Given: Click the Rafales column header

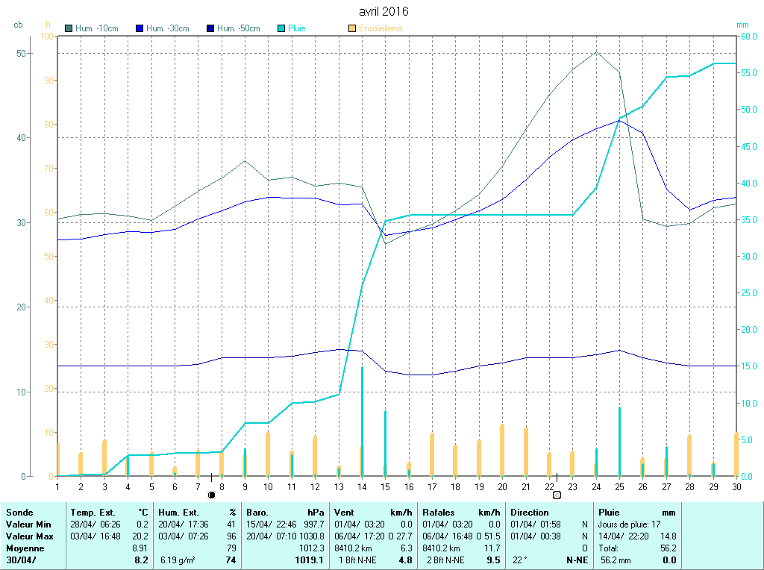Looking at the screenshot, I should pyautogui.click(x=439, y=513).
